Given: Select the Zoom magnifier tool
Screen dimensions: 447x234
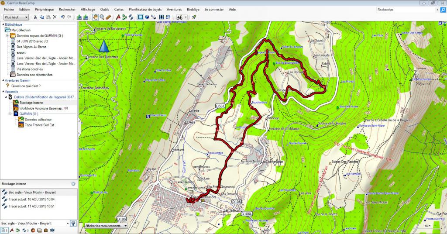Looking at the screenshot, I should (x=102, y=17).
